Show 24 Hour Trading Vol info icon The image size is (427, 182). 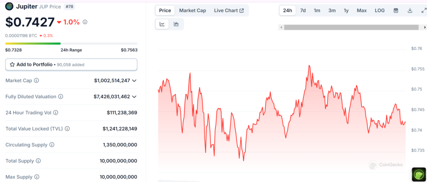click(x=55, y=113)
